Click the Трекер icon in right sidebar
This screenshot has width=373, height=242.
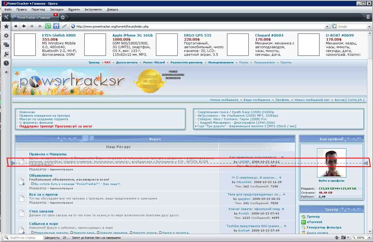[x=303, y=217]
